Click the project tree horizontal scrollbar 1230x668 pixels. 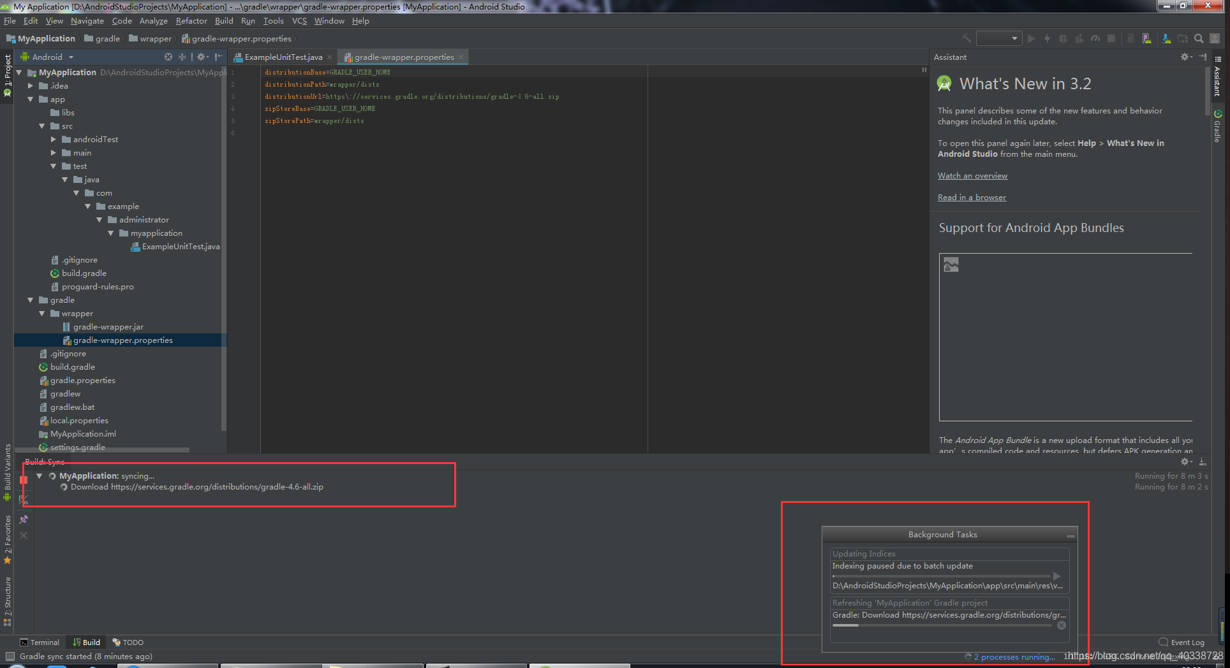102,450
